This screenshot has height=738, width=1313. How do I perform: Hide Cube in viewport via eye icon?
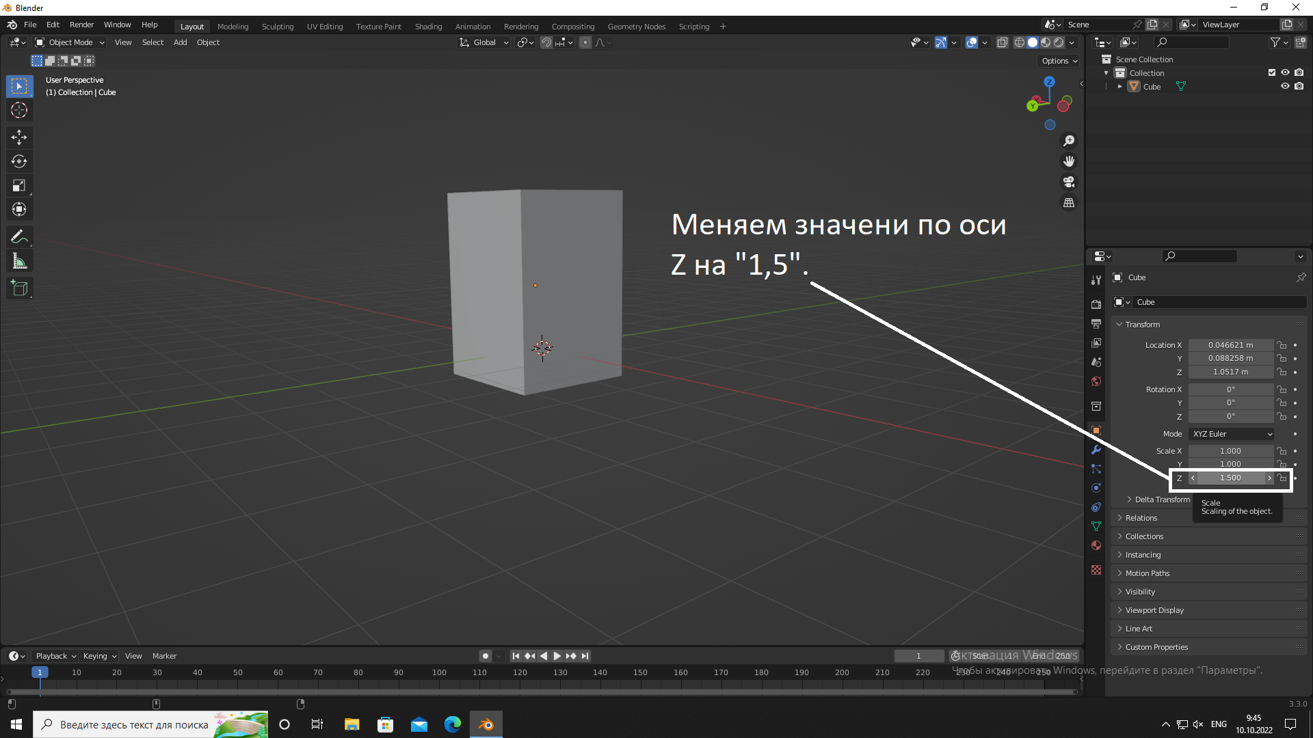1285,86
